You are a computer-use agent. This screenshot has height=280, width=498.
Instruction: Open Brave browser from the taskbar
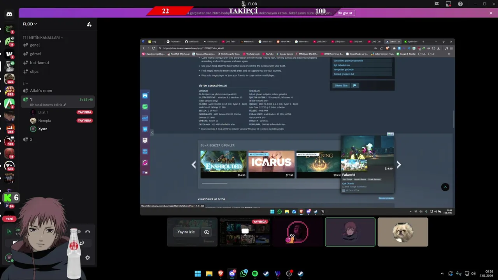(221, 273)
